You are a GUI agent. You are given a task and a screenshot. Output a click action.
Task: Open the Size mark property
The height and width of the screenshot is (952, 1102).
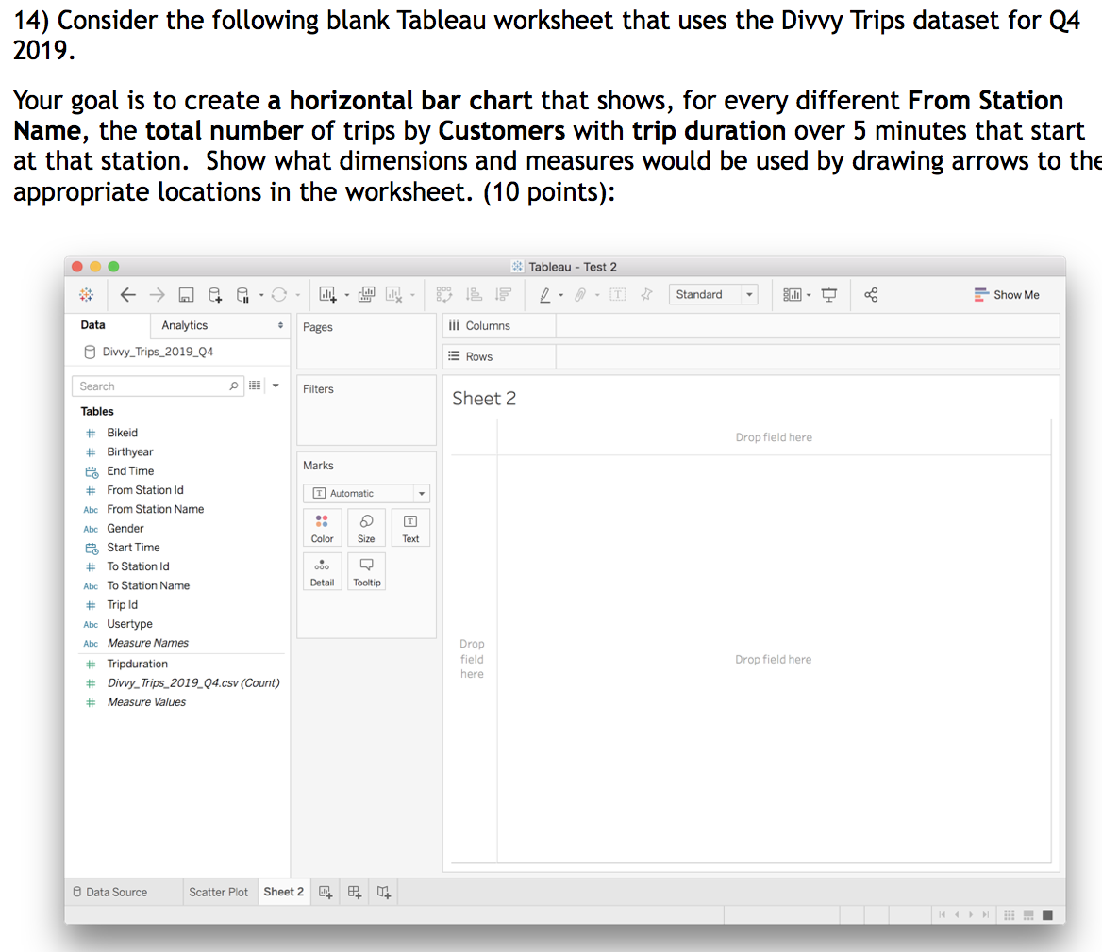(366, 527)
